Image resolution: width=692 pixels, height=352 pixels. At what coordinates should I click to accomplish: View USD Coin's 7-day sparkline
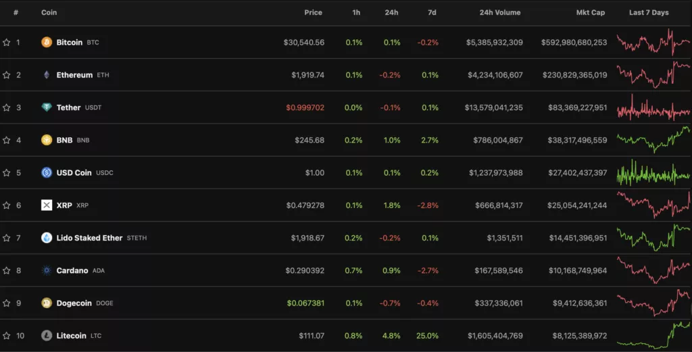(653, 172)
